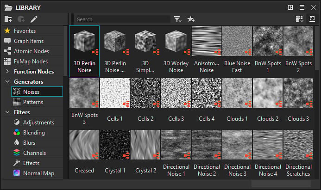This screenshot has width=321, height=190.
Task: Click the thumbnail grid vertical scrollbar
Action: pyautogui.click(x=317, y=48)
